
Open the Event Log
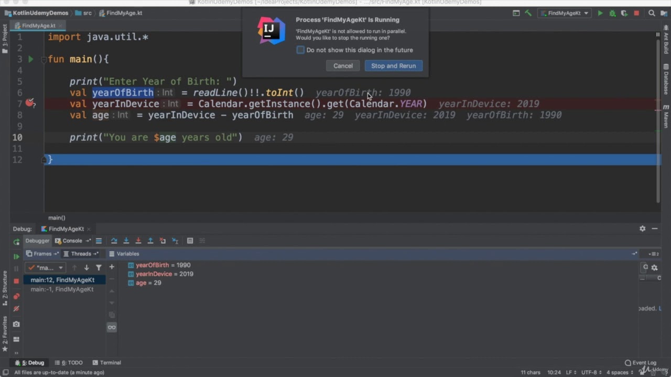tap(640, 362)
